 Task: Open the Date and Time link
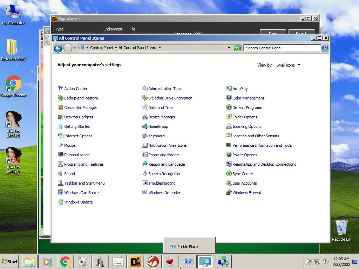(x=160, y=108)
